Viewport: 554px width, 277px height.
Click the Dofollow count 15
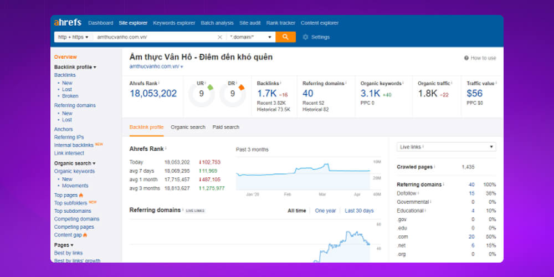[x=471, y=193]
